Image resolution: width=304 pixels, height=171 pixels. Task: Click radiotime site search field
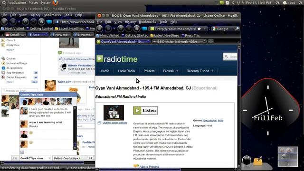coord(230,57)
